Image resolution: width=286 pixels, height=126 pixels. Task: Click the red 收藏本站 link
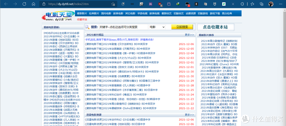click(82, 19)
